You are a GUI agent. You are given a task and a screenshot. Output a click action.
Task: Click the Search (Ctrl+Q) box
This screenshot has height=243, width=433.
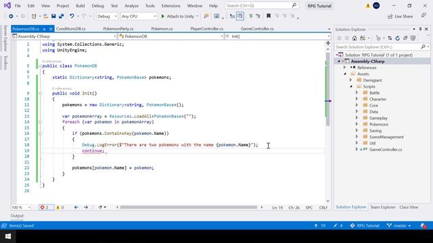[261, 5]
